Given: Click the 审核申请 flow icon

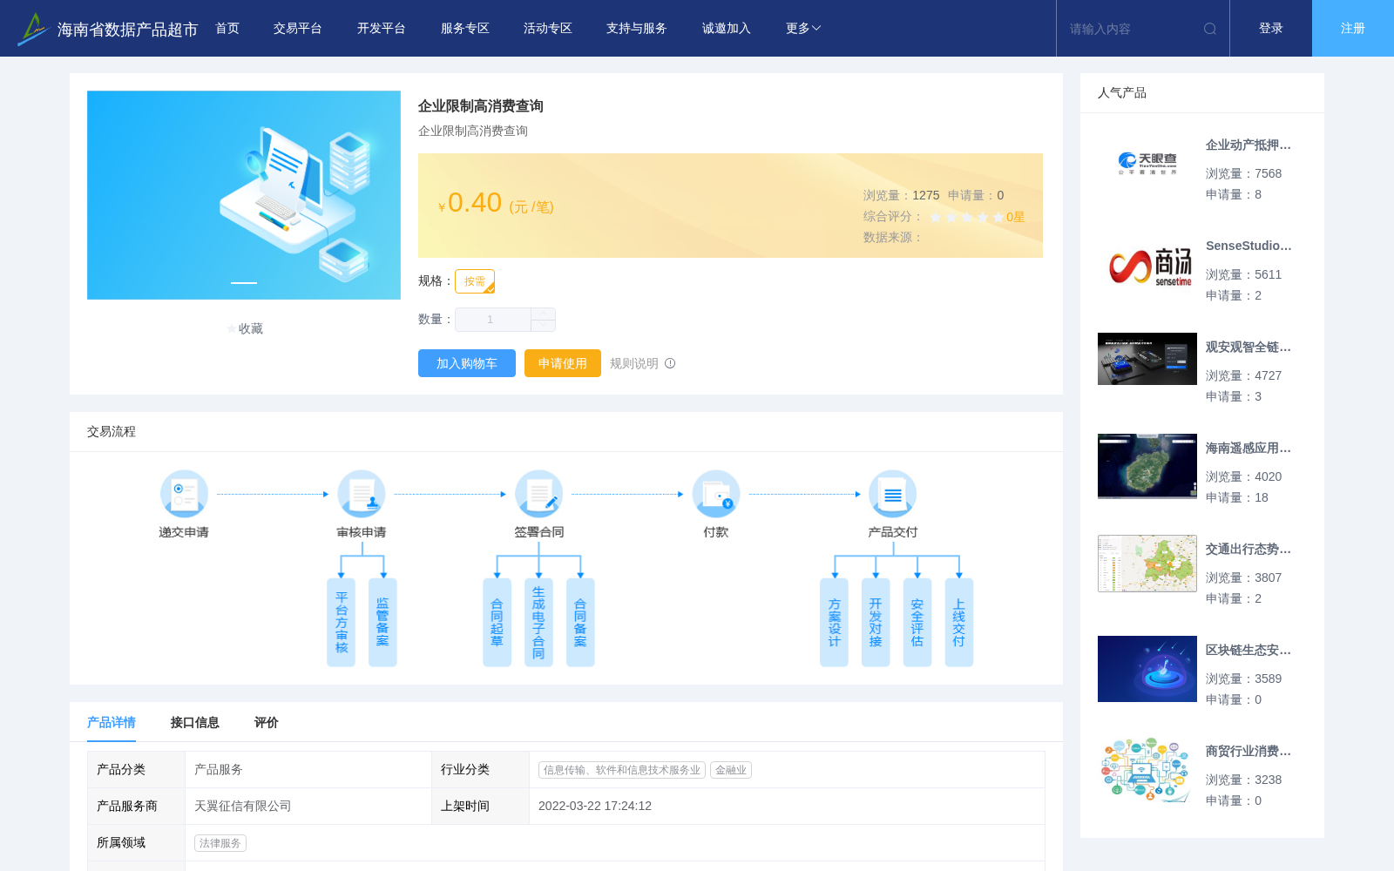Looking at the screenshot, I should click(362, 494).
